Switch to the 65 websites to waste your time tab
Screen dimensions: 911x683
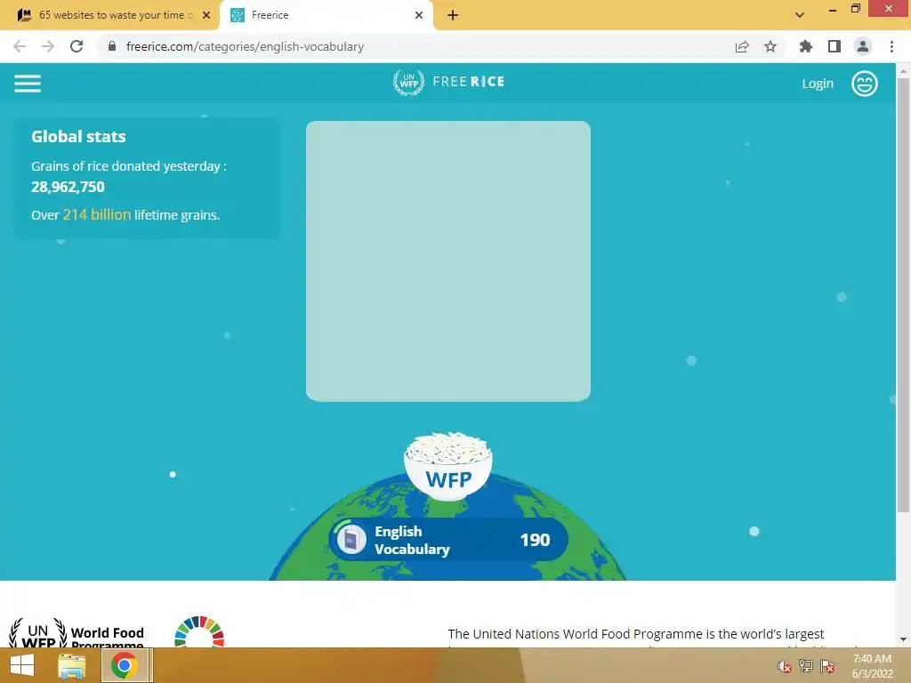(109, 15)
